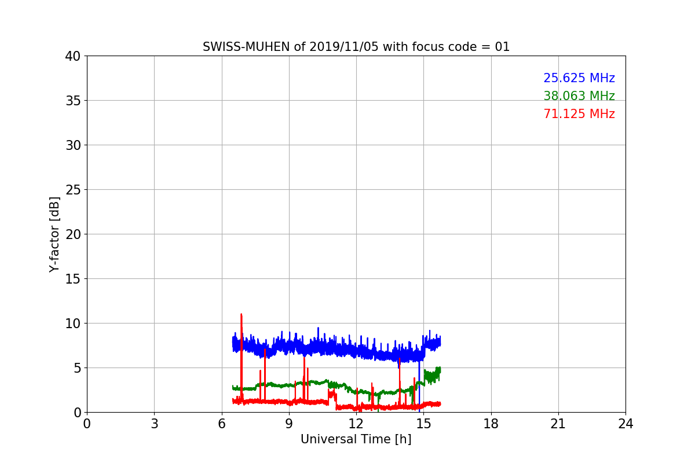Select the blue 25.625 MHz legend label
The width and height of the screenshot is (695, 463).
579,78
